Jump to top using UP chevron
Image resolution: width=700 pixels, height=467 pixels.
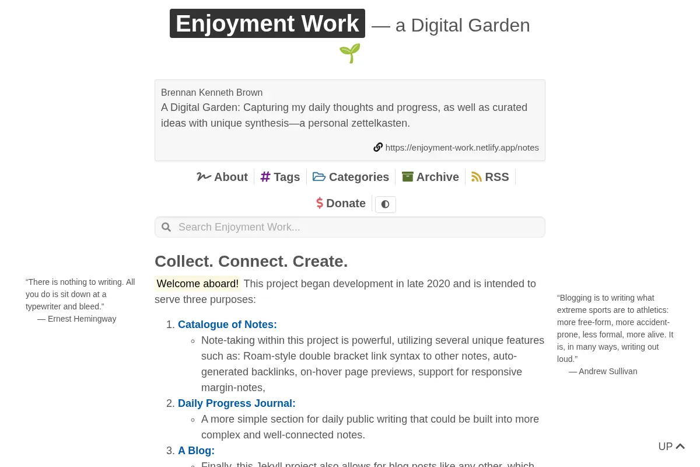pyautogui.click(x=671, y=447)
